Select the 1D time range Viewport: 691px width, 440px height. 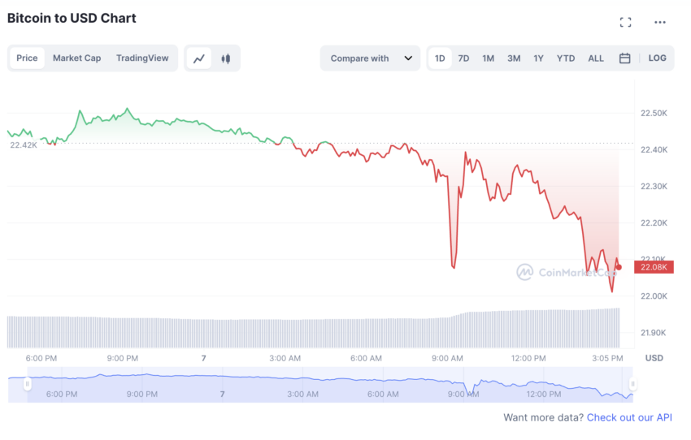click(x=440, y=58)
